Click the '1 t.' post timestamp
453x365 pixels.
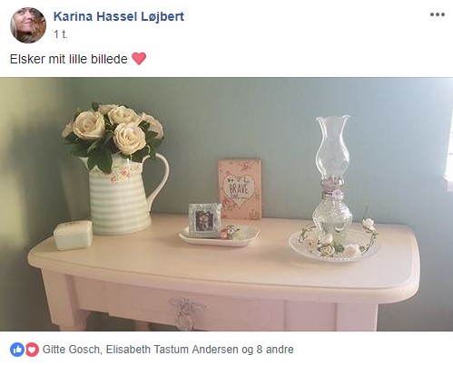61,34
